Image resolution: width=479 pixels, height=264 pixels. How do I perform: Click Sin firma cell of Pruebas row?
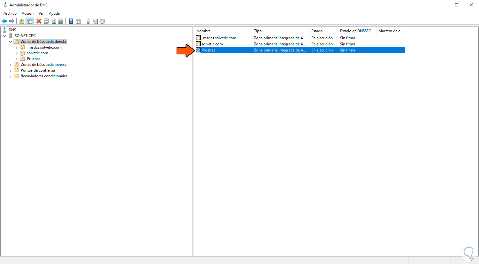347,50
